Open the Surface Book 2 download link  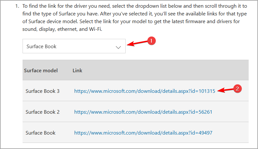tap(143, 112)
